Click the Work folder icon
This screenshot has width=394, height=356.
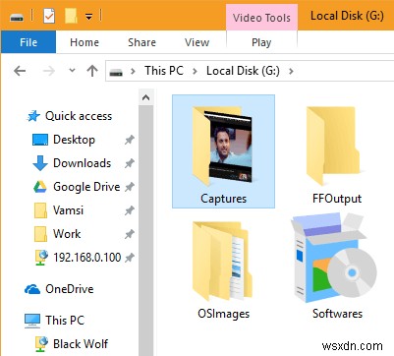(x=40, y=234)
